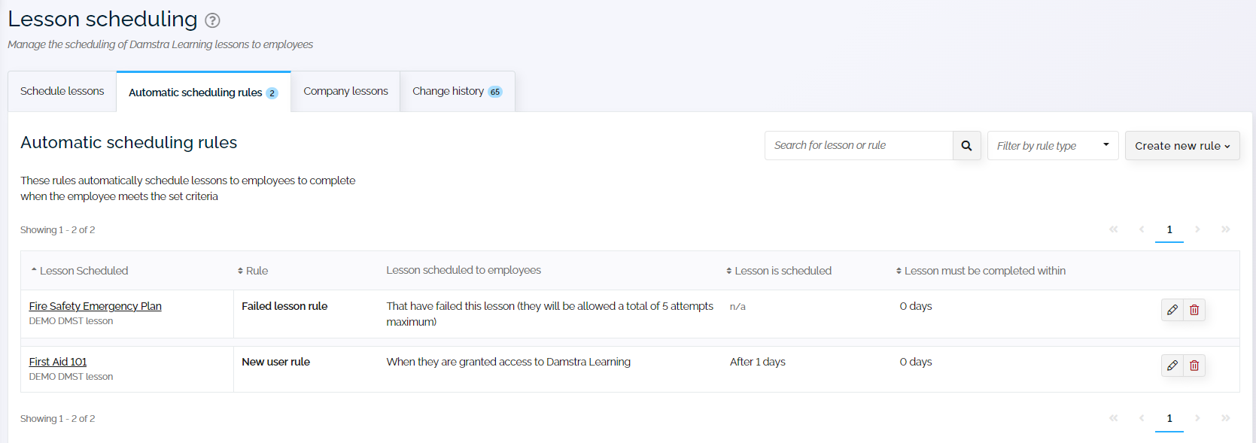This screenshot has width=1256, height=443.
Task: Click the search magnifier icon
Action: pos(966,145)
